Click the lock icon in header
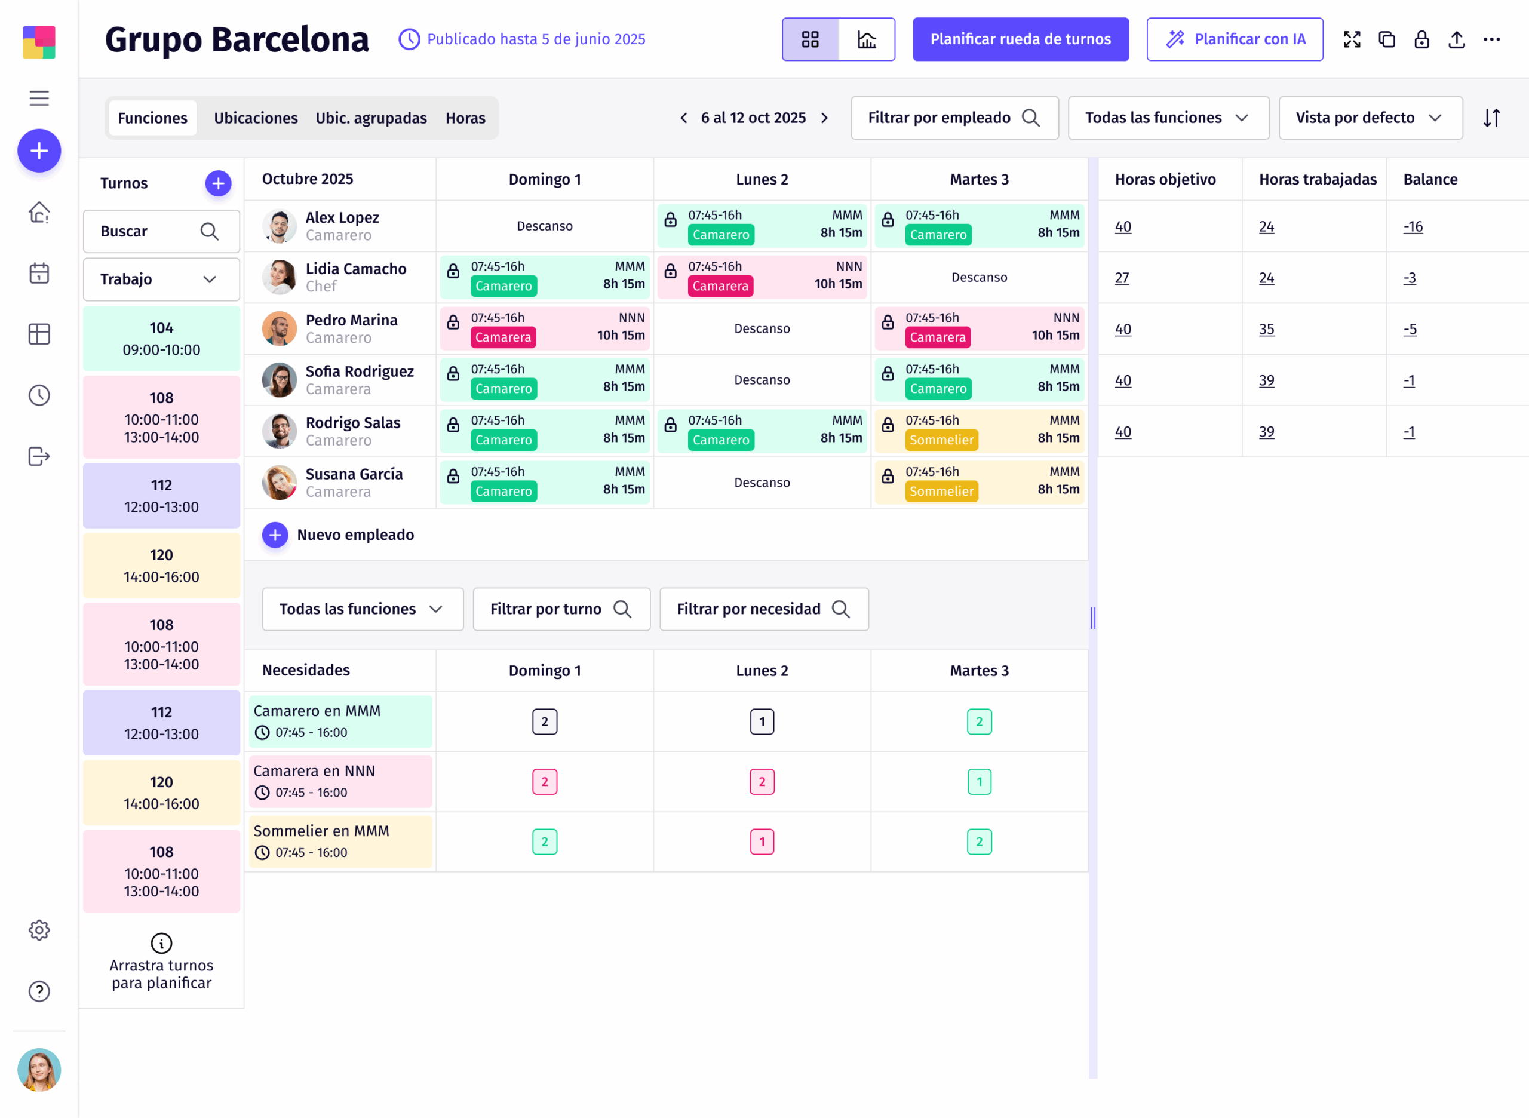The height and width of the screenshot is (1118, 1529). [1421, 39]
